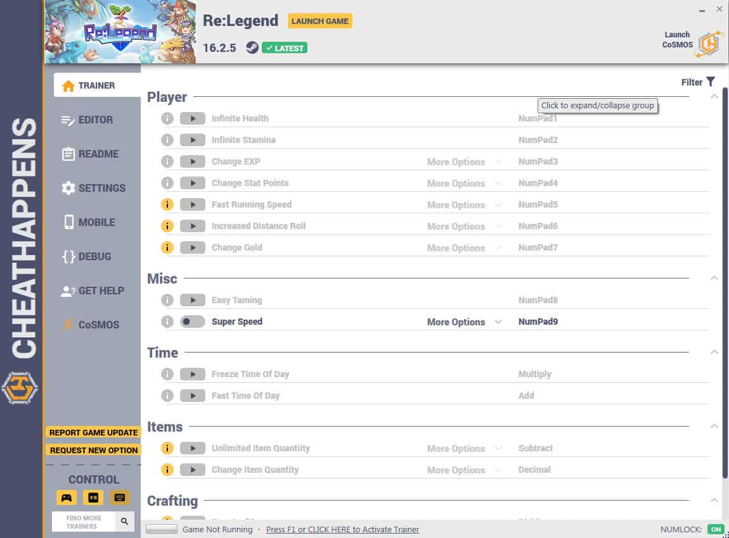Select the VR control icon
Image resolution: width=729 pixels, height=538 pixels.
93,497
